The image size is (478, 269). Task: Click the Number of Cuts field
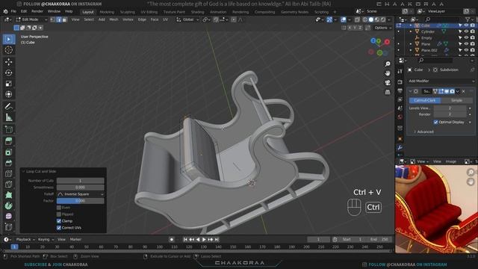[80, 181]
